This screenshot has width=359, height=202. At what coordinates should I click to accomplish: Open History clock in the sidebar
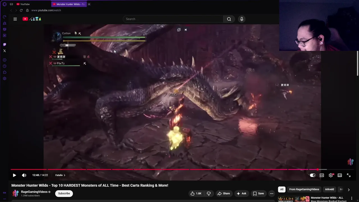(x=4, y=66)
